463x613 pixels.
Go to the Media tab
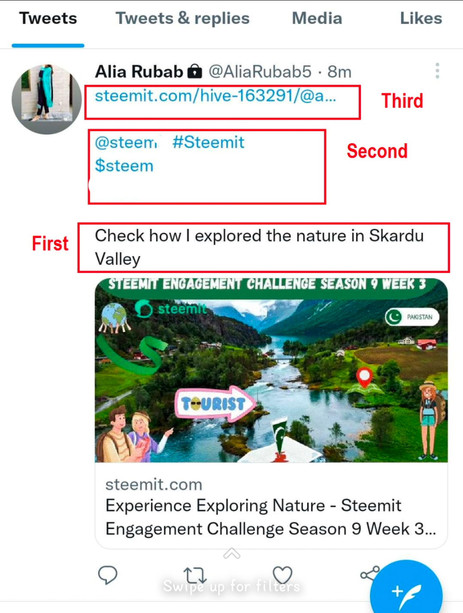pos(317,18)
